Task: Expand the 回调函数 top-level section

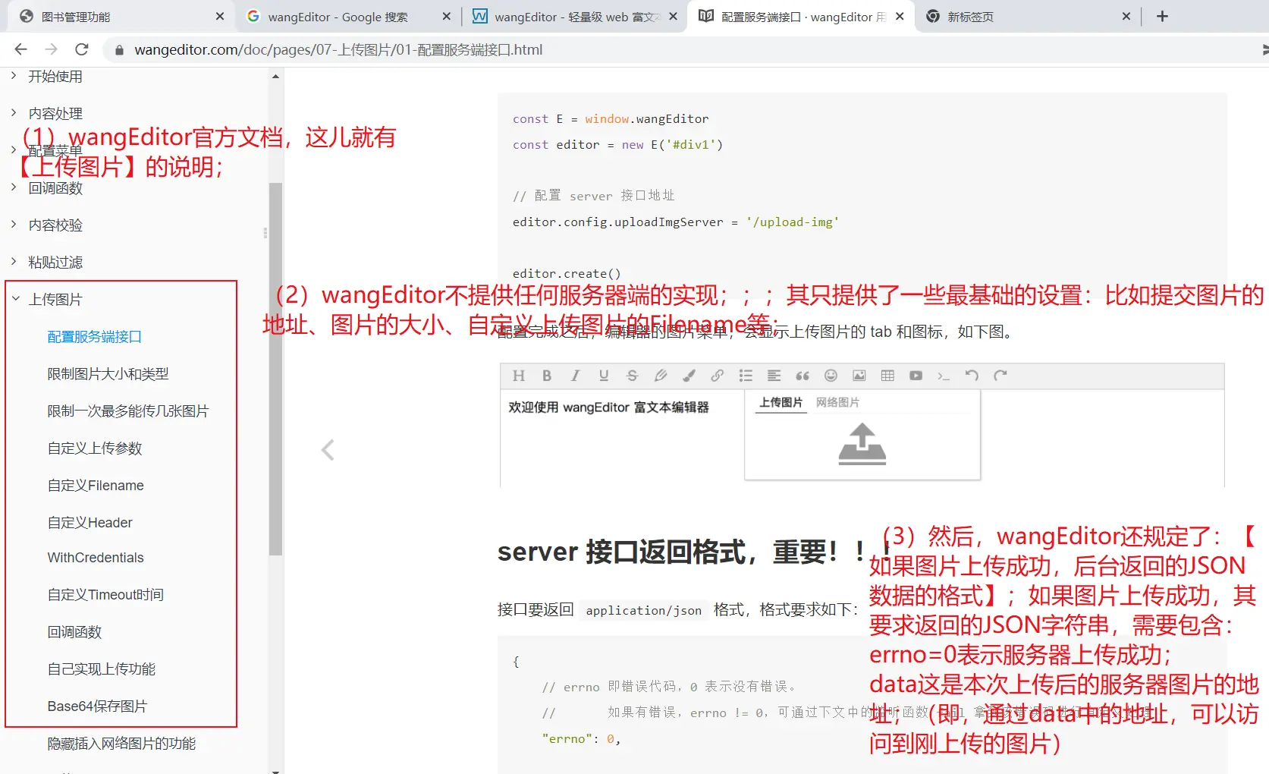Action: pyautogui.click(x=14, y=187)
